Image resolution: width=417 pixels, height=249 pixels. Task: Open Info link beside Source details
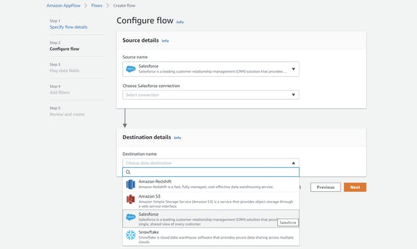coord(165,41)
